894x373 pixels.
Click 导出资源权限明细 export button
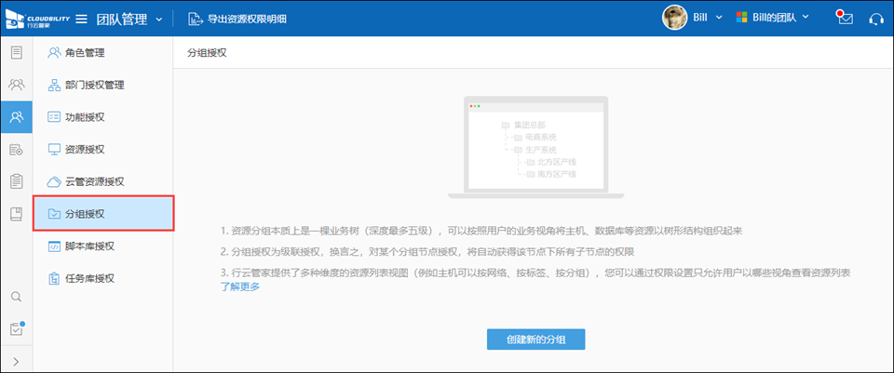237,19
